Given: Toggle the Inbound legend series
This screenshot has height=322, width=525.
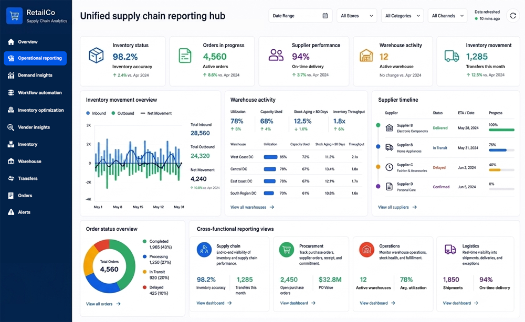Looking at the screenshot, I should [x=96, y=113].
